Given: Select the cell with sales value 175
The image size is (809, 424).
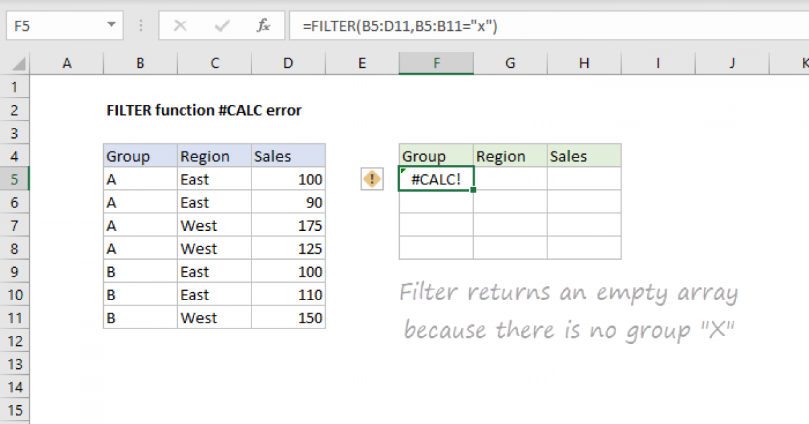Looking at the screenshot, I should (288, 225).
